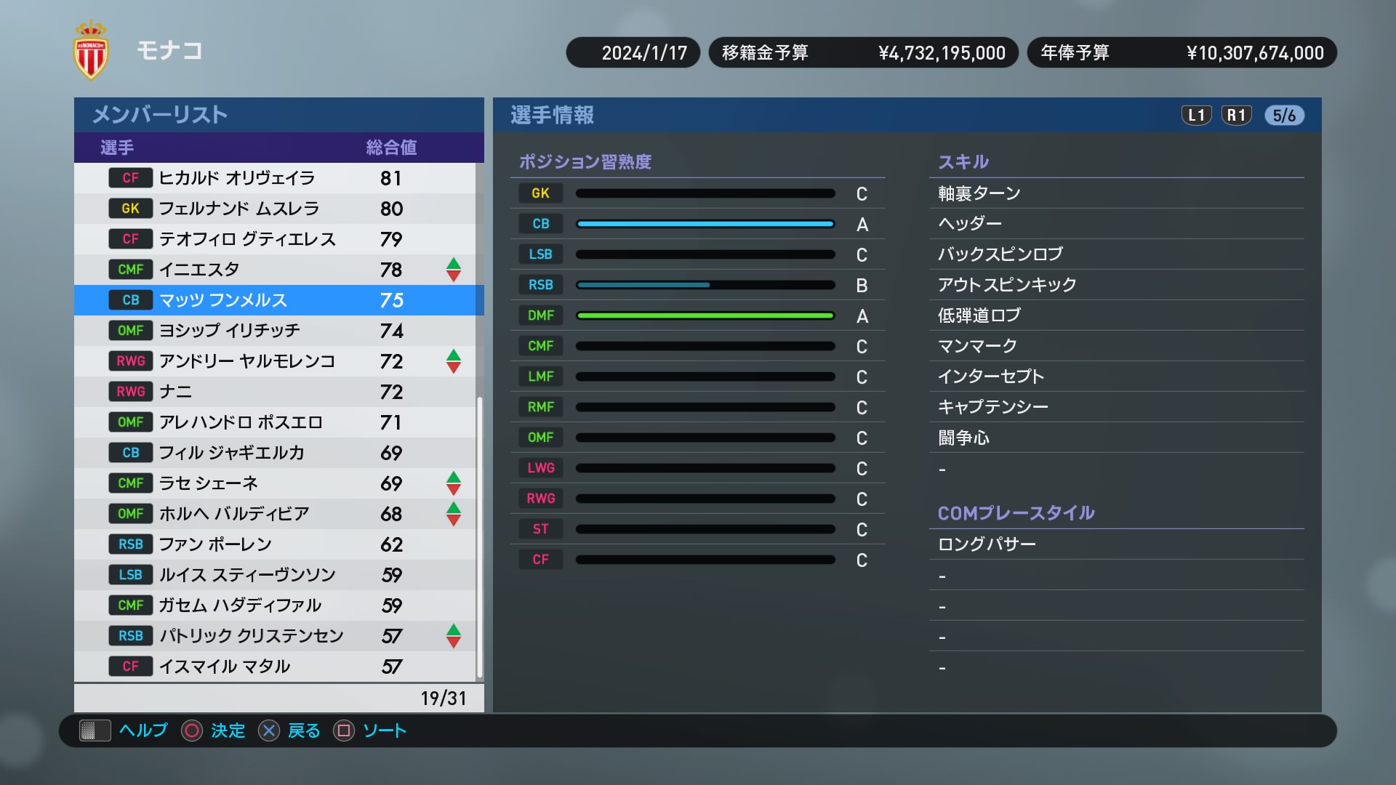
Task: Click the 5/6 page indicator
Action: 1284,116
